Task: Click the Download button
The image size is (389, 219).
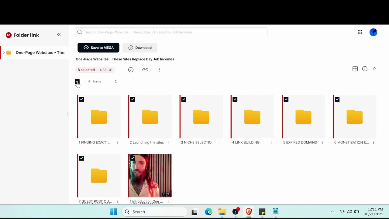Action: pyautogui.click(x=140, y=48)
